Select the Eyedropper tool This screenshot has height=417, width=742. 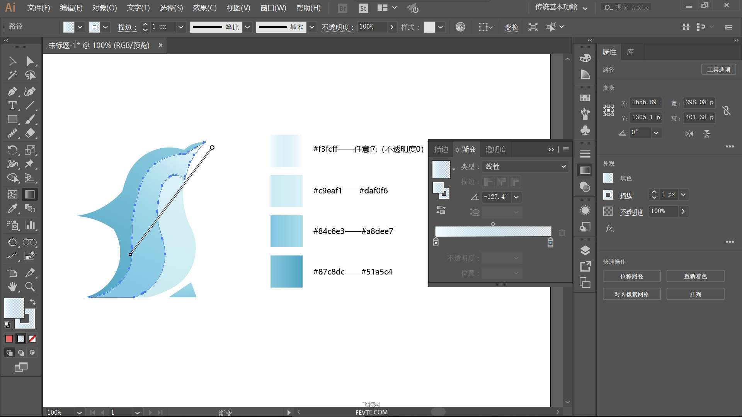coord(12,209)
